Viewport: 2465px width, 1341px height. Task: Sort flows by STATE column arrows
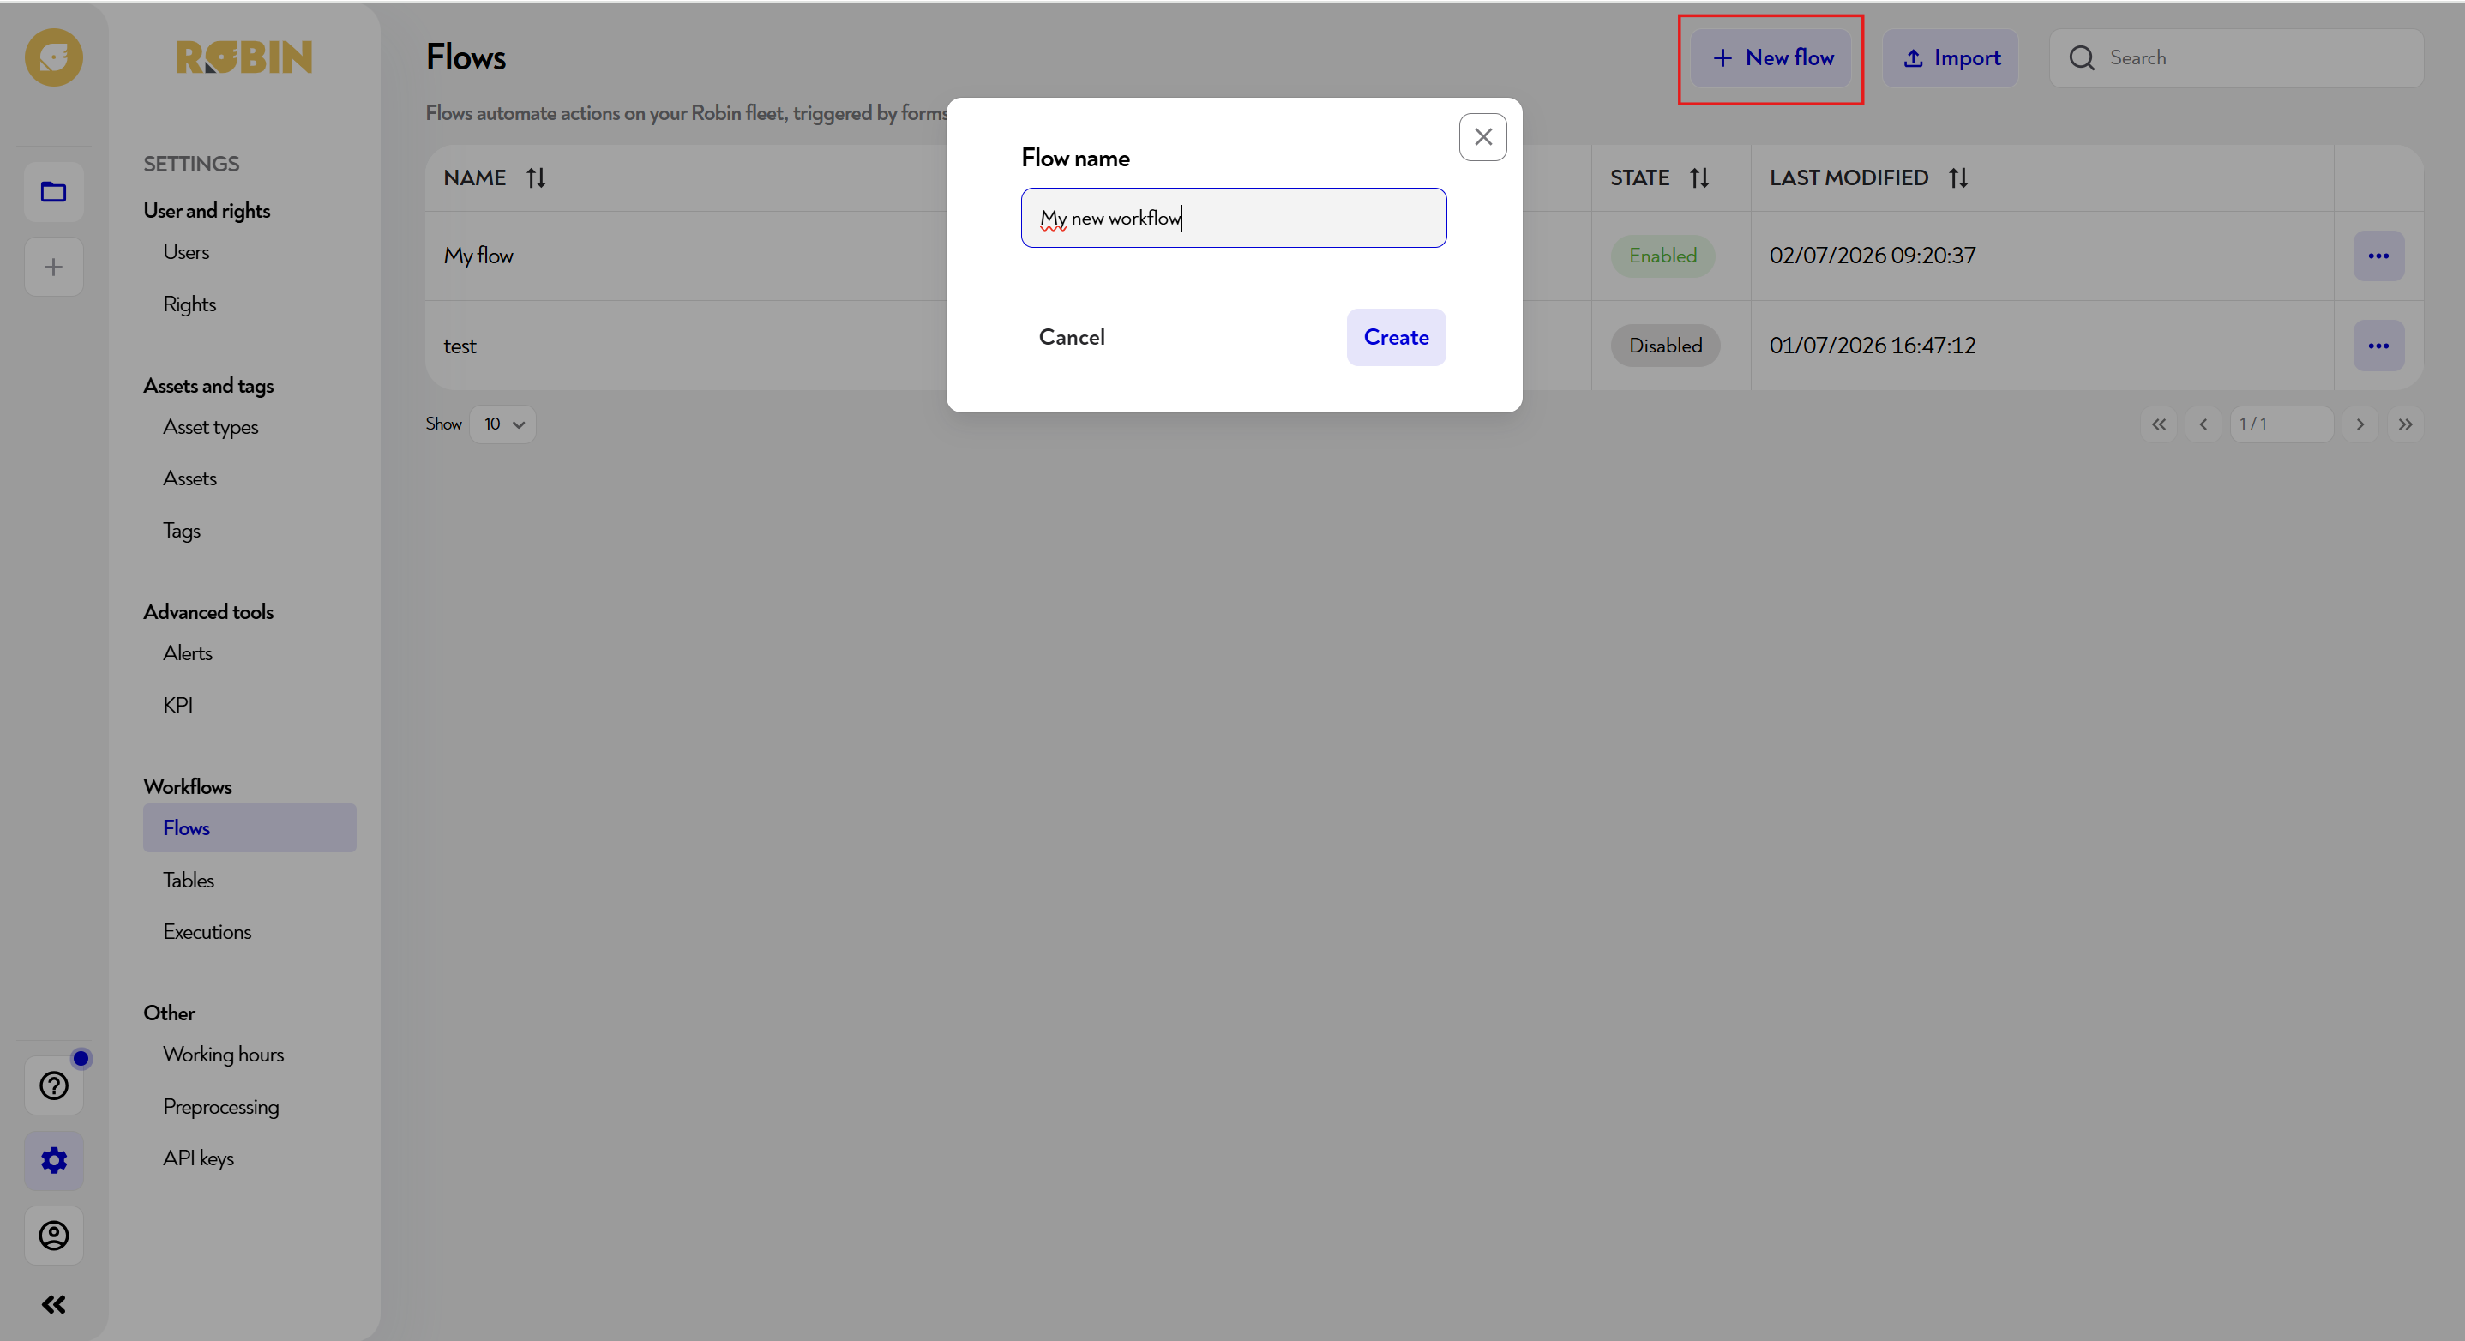point(1699,178)
